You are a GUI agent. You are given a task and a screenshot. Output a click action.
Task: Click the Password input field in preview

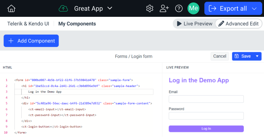[206, 116]
